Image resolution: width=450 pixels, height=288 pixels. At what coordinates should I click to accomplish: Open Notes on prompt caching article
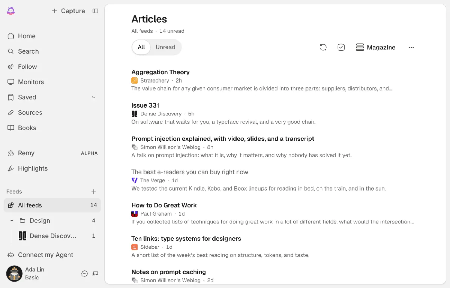coord(169,272)
